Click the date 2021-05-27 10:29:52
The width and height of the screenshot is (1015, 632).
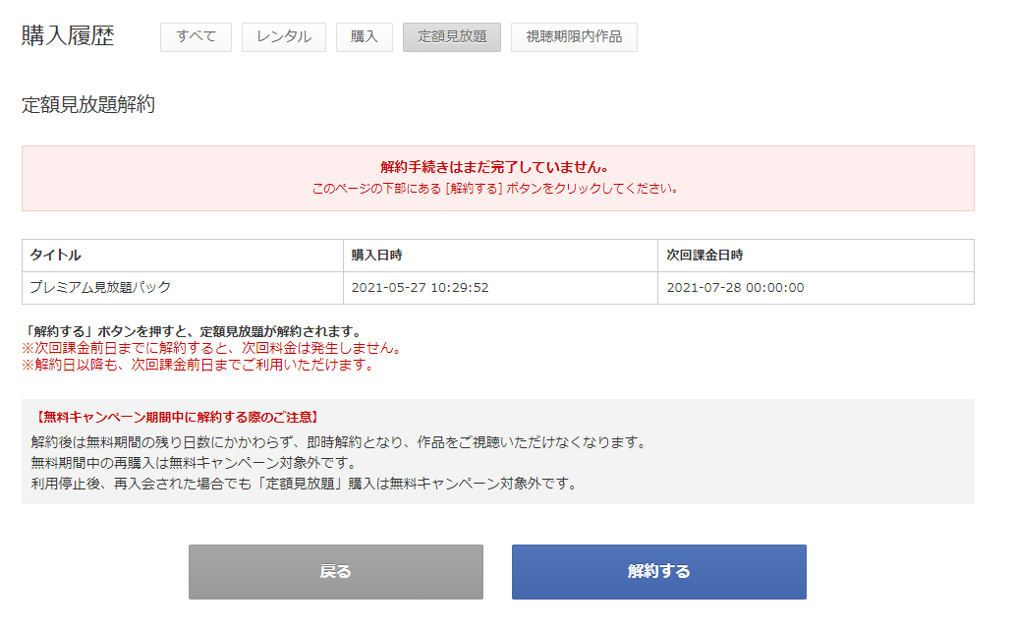421,288
